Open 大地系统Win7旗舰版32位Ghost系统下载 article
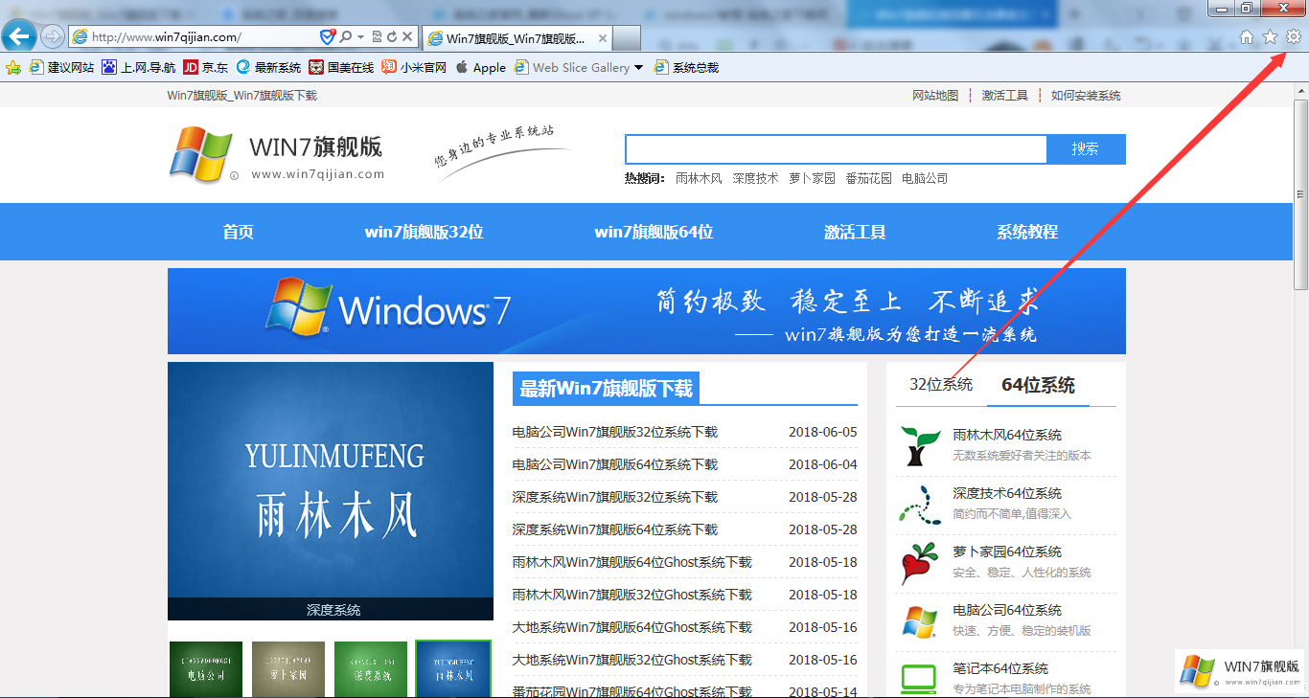1309x698 pixels. click(x=632, y=660)
